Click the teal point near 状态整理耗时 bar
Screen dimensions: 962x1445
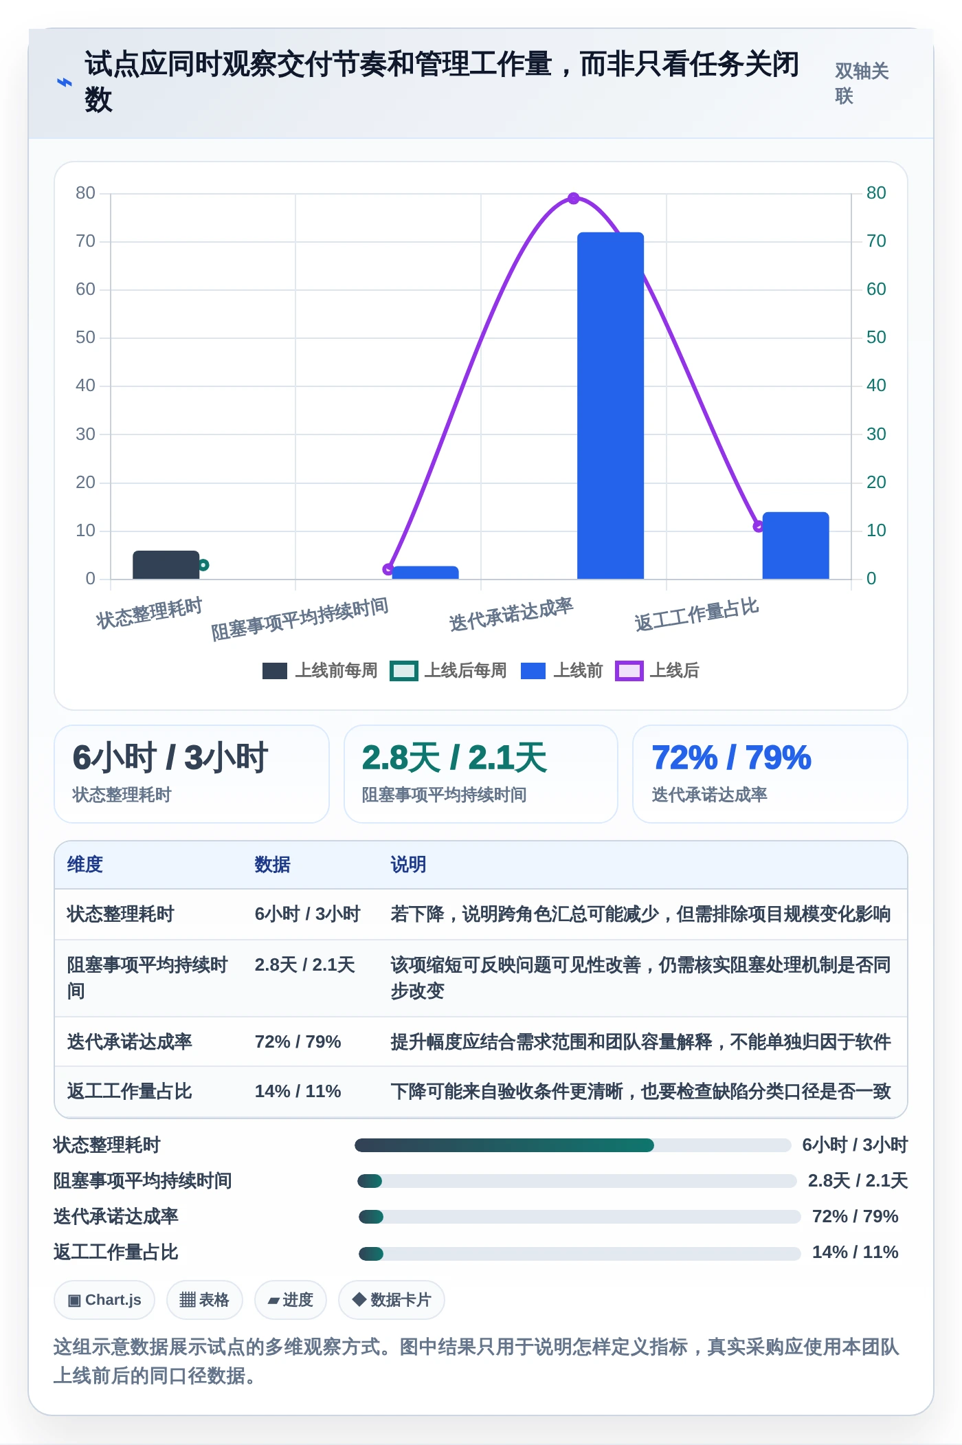(203, 565)
